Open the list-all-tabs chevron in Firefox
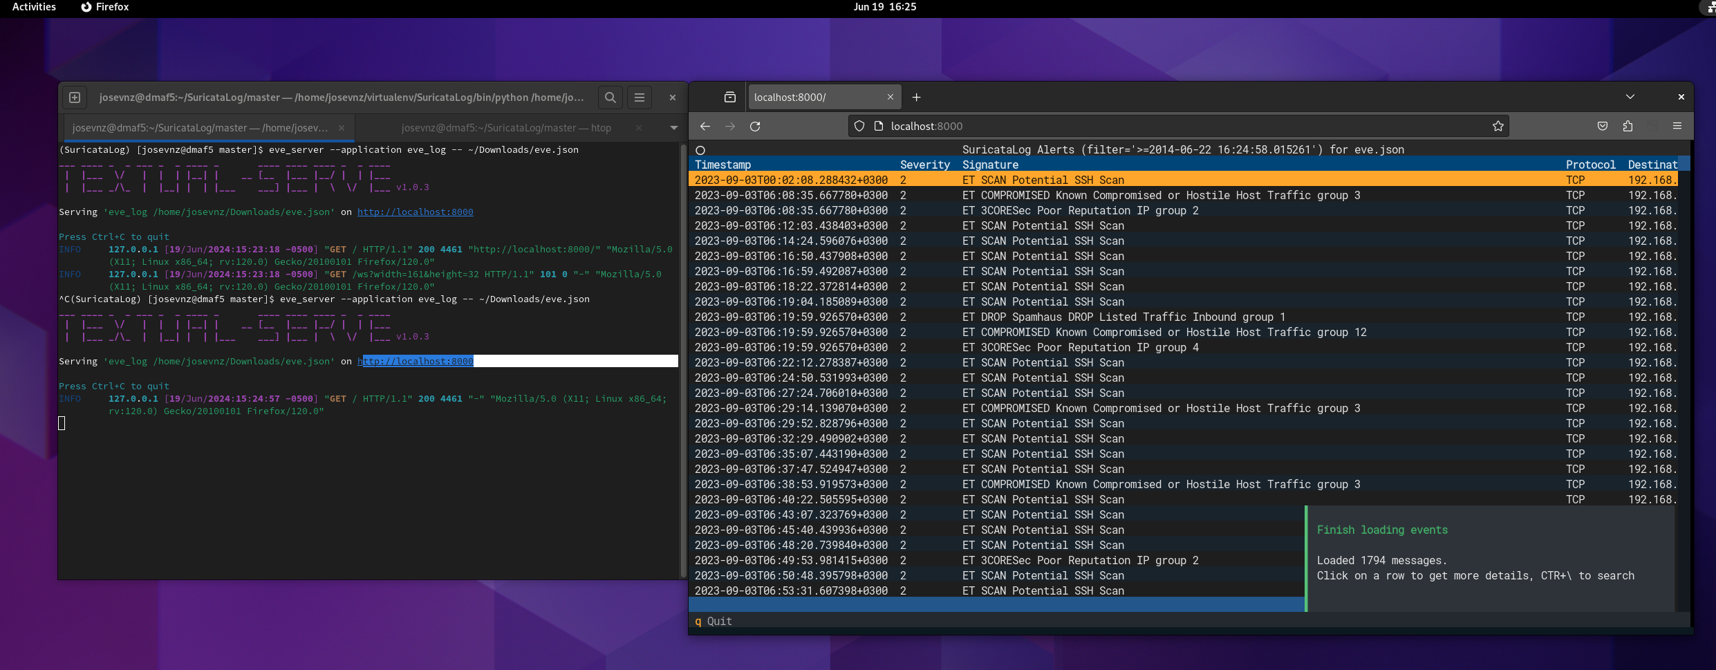 pos(1630,97)
